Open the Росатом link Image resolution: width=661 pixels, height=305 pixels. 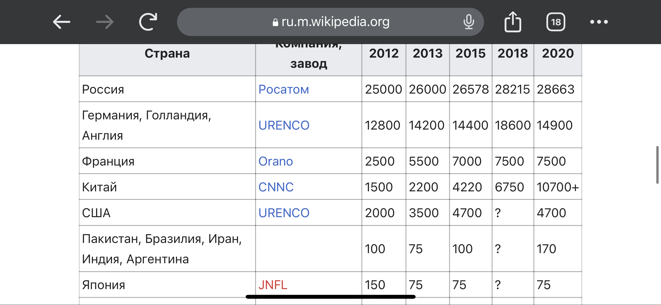coord(284,89)
